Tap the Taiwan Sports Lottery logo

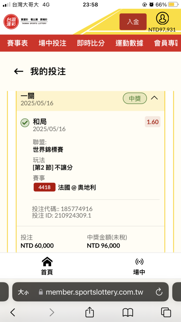pyautogui.click(x=26, y=22)
